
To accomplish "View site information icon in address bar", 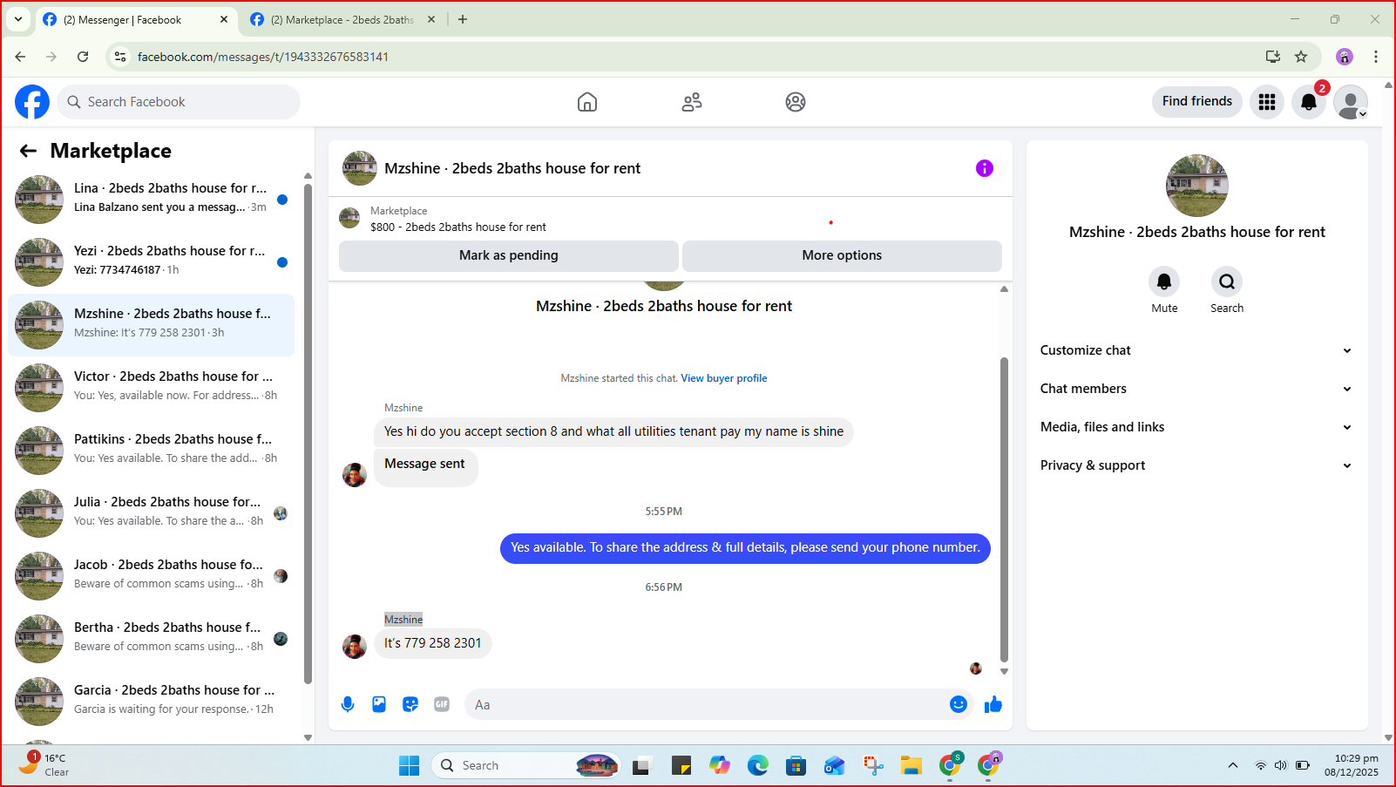I will tap(120, 57).
